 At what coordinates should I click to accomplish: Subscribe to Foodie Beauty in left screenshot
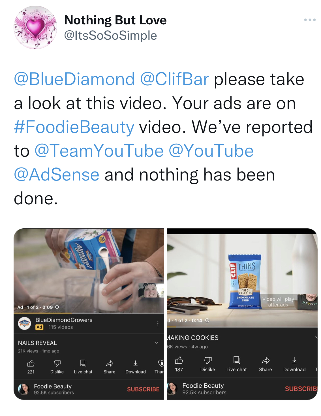tap(143, 389)
